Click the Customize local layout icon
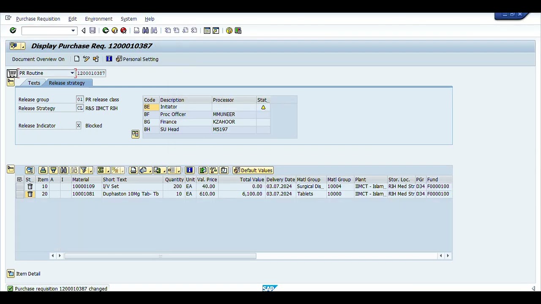 238,30
